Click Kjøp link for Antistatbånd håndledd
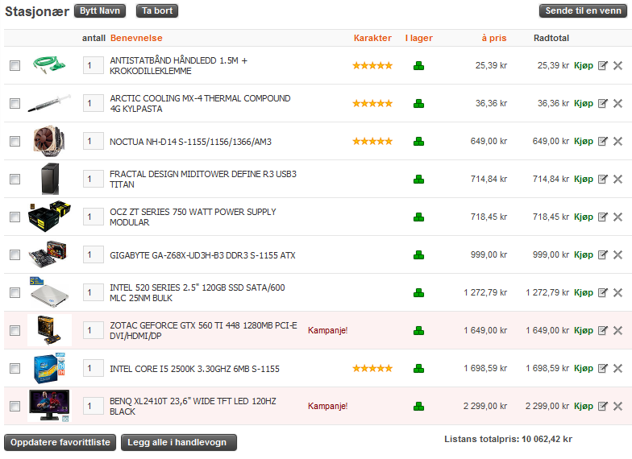The width and height of the screenshot is (632, 459). [584, 66]
